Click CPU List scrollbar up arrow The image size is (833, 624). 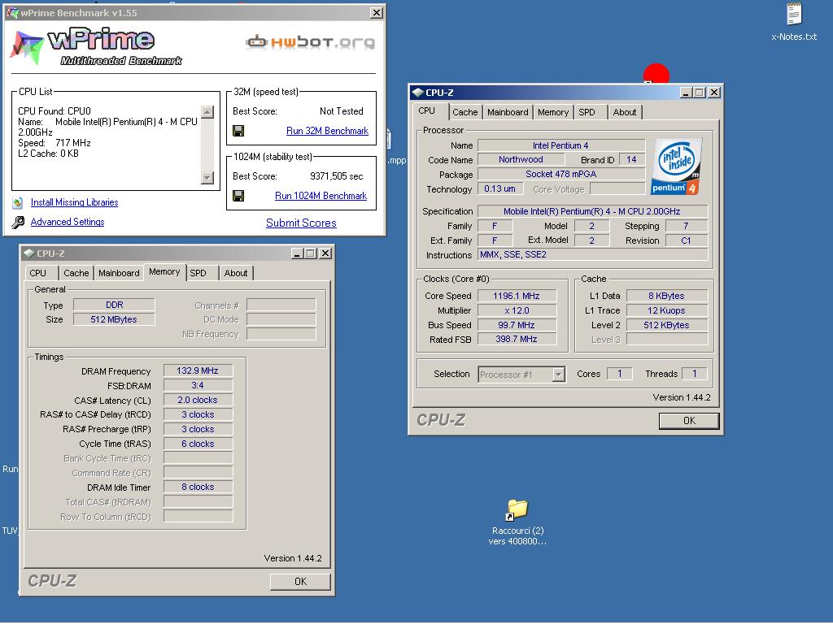point(207,112)
